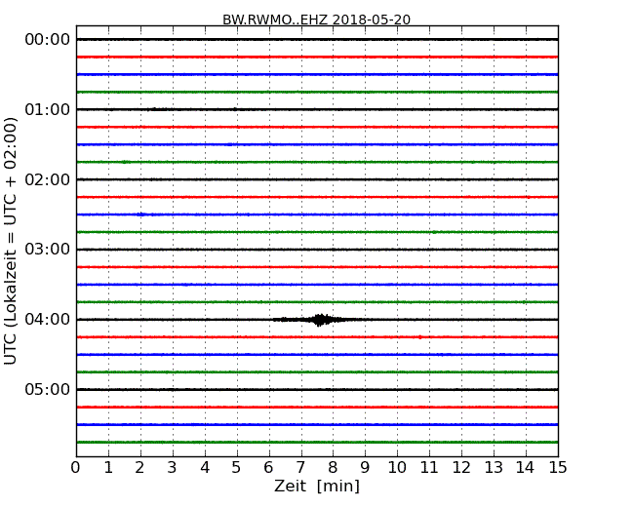Click x-axis tick label 7
This screenshot has height=507, width=634.
300,468
